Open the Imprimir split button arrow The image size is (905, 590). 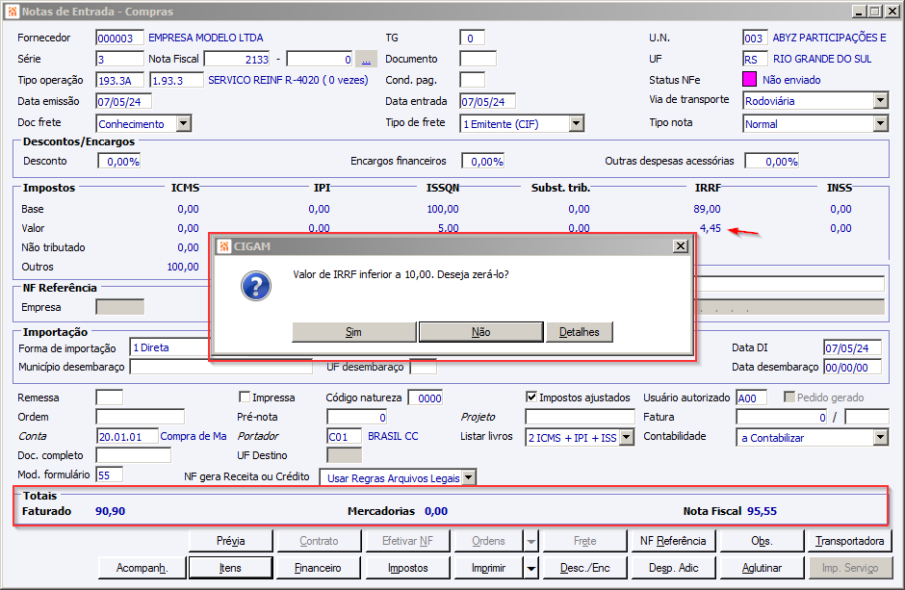530,568
